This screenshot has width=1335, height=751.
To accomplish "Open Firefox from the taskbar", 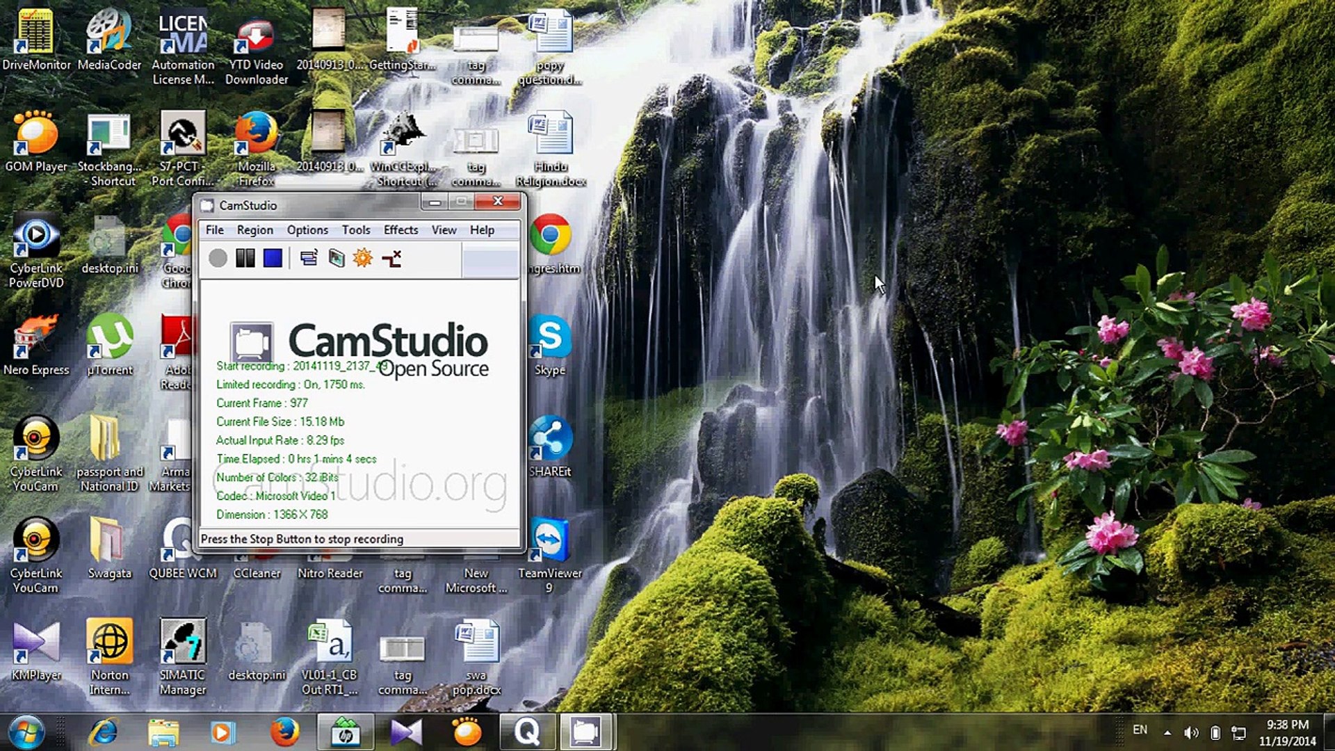I will coord(284,732).
